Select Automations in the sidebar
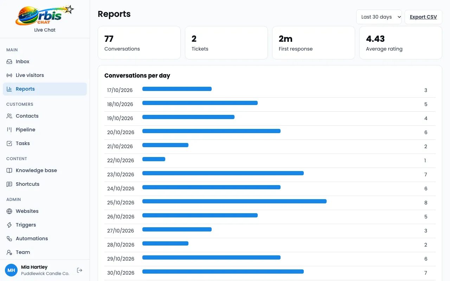 (45, 238)
